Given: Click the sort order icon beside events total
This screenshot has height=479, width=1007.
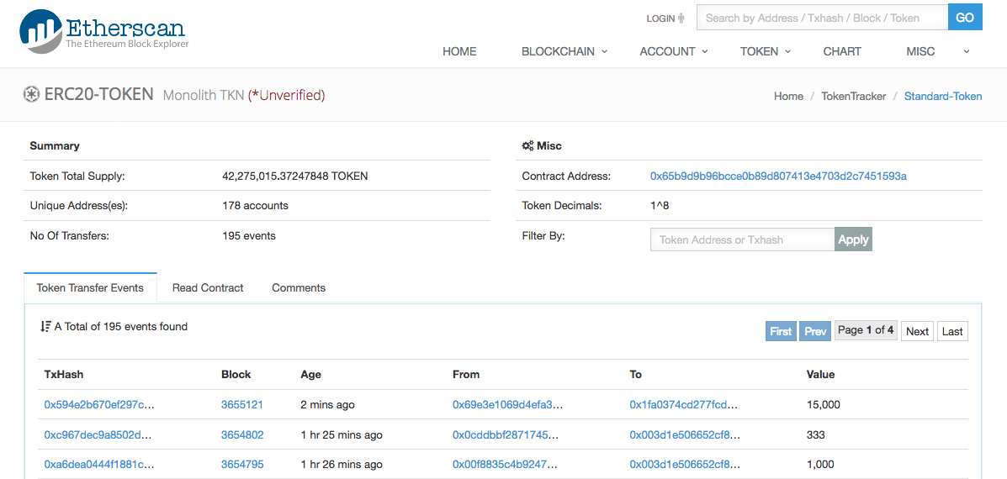Looking at the screenshot, I should (x=45, y=326).
